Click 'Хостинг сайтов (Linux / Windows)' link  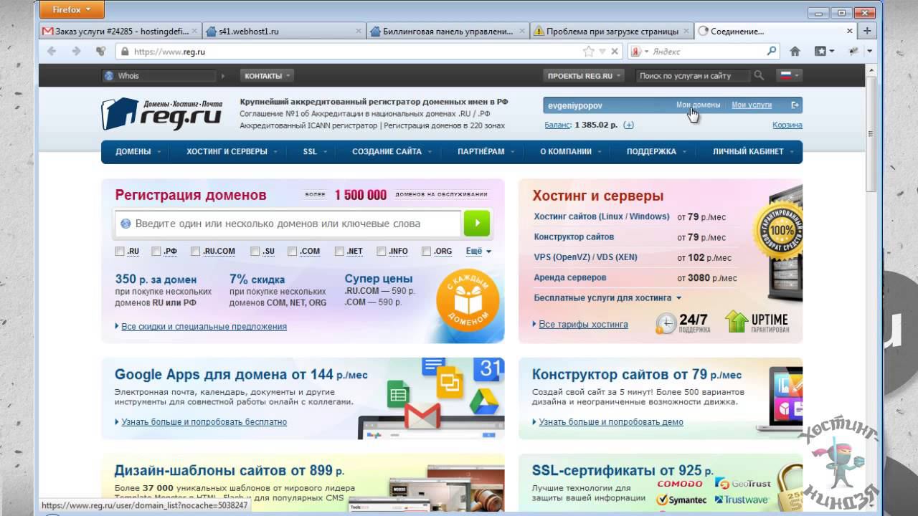601,216
